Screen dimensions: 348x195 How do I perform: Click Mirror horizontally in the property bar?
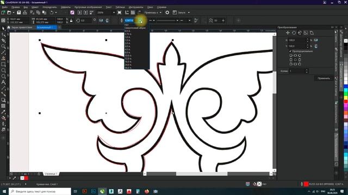pos(101,21)
